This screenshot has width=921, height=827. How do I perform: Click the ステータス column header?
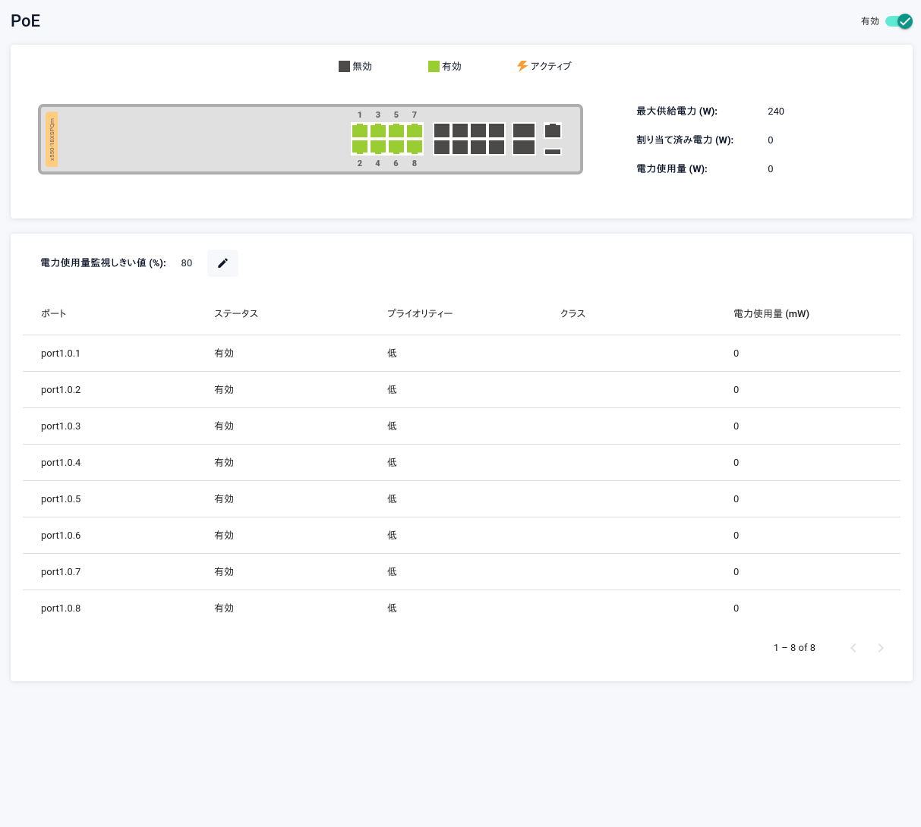236,313
